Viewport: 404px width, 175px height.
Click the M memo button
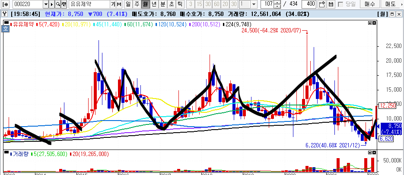click(x=119, y=4)
